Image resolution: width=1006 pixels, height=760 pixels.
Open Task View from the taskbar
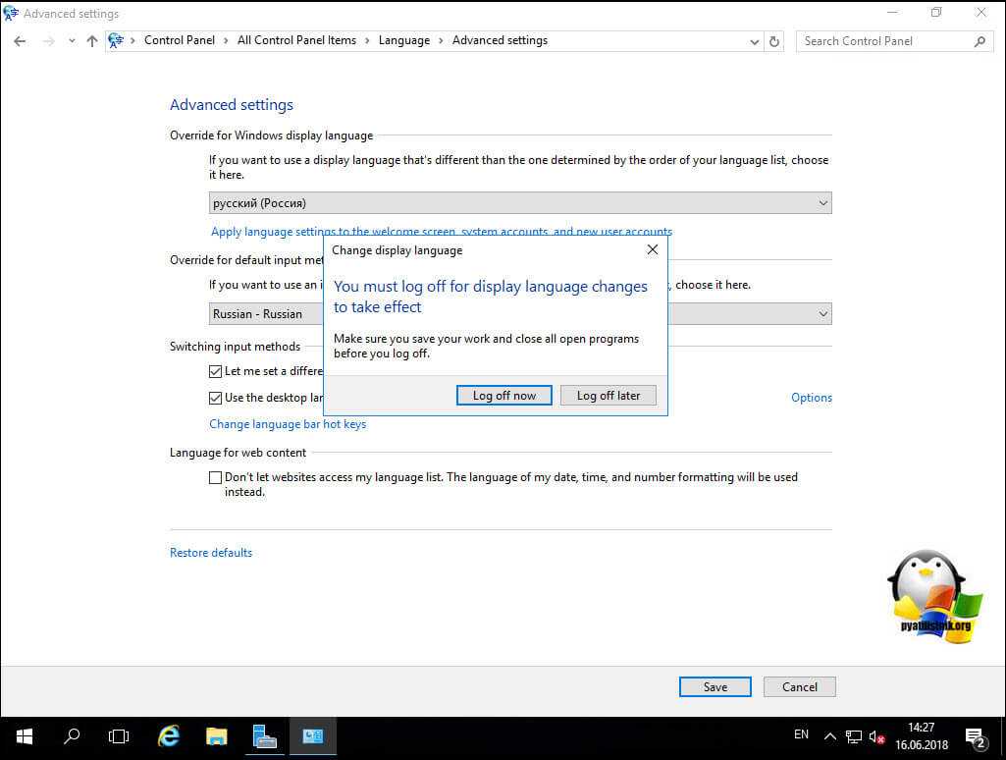point(119,735)
